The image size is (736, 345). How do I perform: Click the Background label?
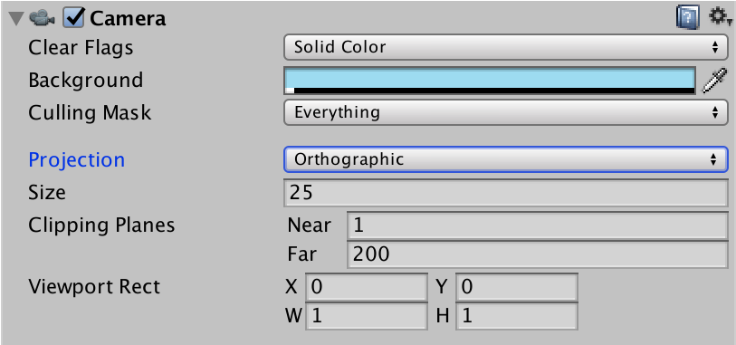click(86, 80)
